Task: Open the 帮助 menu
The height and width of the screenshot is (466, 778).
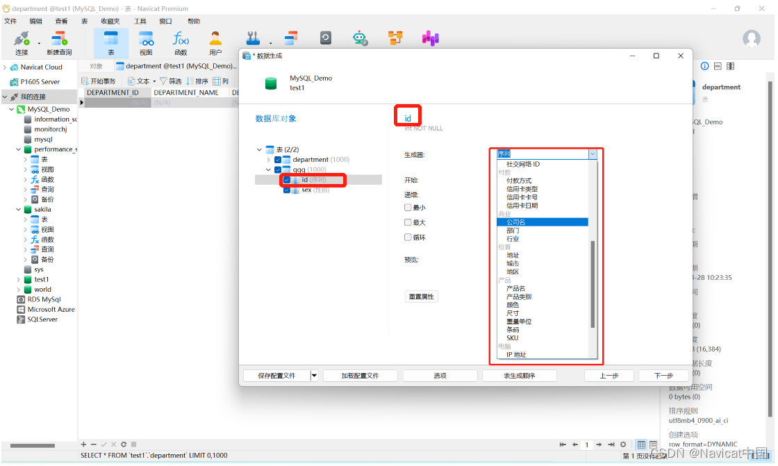Action: [x=194, y=21]
